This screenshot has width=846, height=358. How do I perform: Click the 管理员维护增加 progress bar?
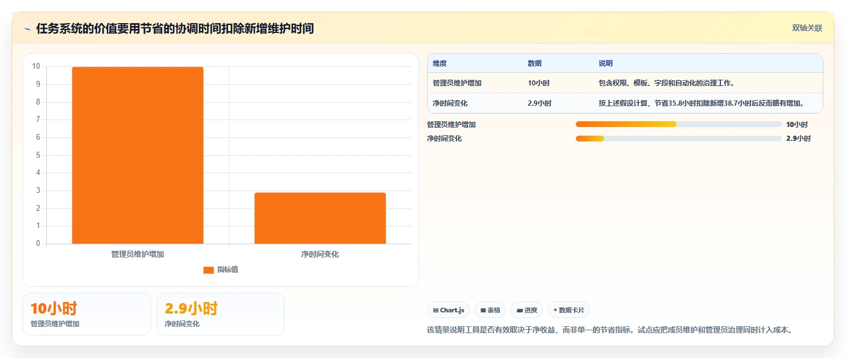point(679,124)
